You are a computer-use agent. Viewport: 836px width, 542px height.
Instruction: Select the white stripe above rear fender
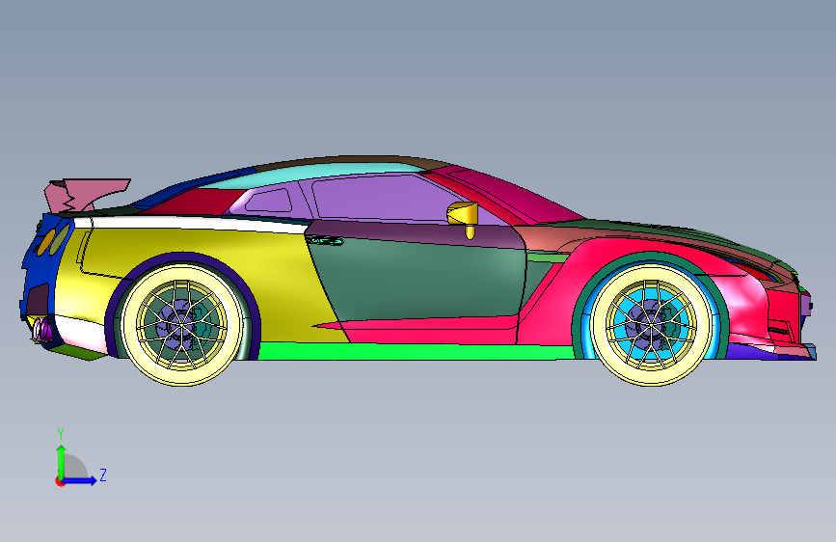[x=192, y=223]
